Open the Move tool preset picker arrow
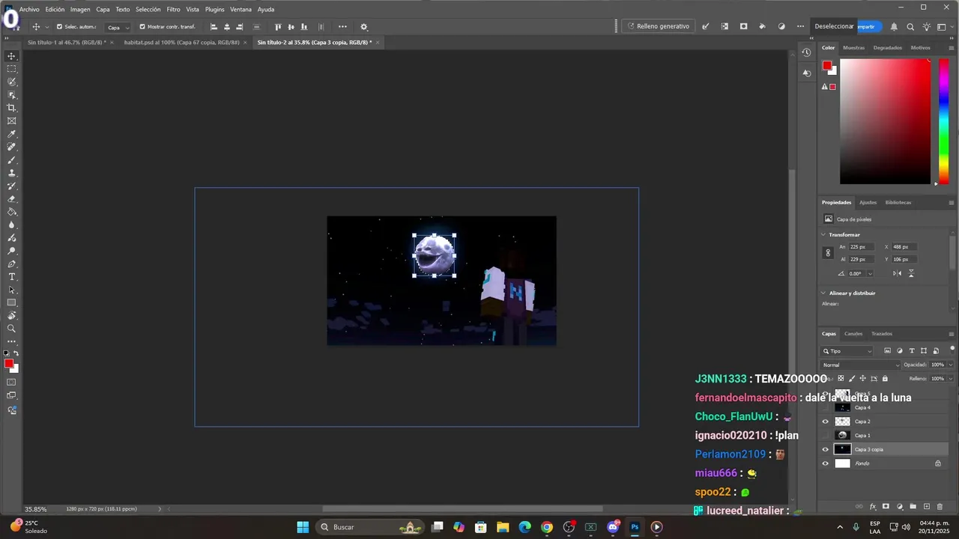The height and width of the screenshot is (539, 959). [x=46, y=27]
